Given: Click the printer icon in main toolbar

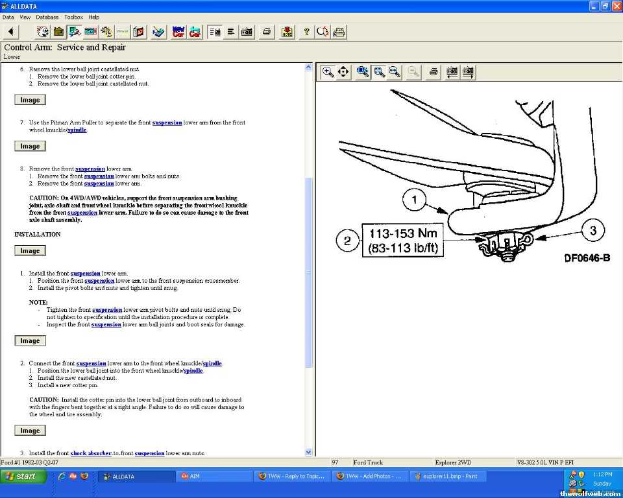Looking at the screenshot, I should (266, 31).
